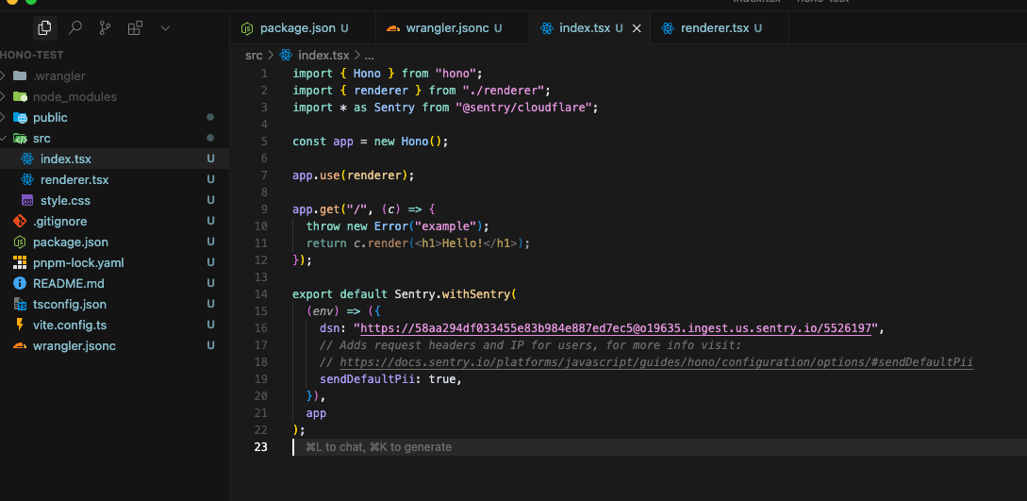The height and width of the screenshot is (501, 1027).
Task: Click the TS icon beside tsconfig.json
Action: coord(20,305)
